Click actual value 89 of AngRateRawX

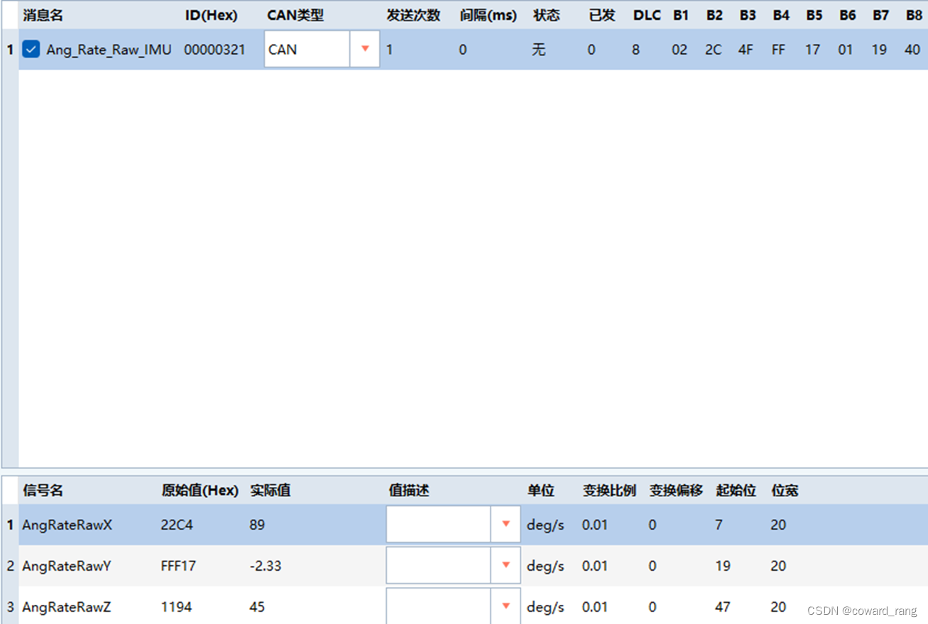pyautogui.click(x=257, y=525)
